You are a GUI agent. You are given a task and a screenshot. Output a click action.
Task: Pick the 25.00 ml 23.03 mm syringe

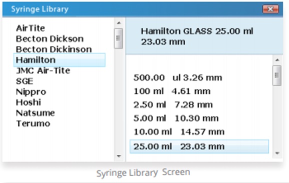199,146
